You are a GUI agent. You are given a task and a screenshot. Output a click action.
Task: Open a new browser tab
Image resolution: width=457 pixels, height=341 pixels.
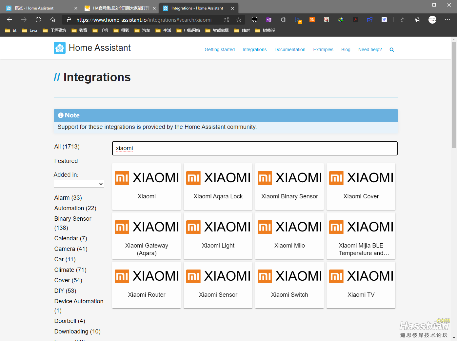click(x=243, y=8)
